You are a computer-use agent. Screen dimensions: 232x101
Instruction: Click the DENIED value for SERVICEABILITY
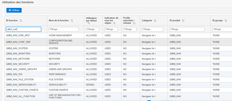point(90,85)
